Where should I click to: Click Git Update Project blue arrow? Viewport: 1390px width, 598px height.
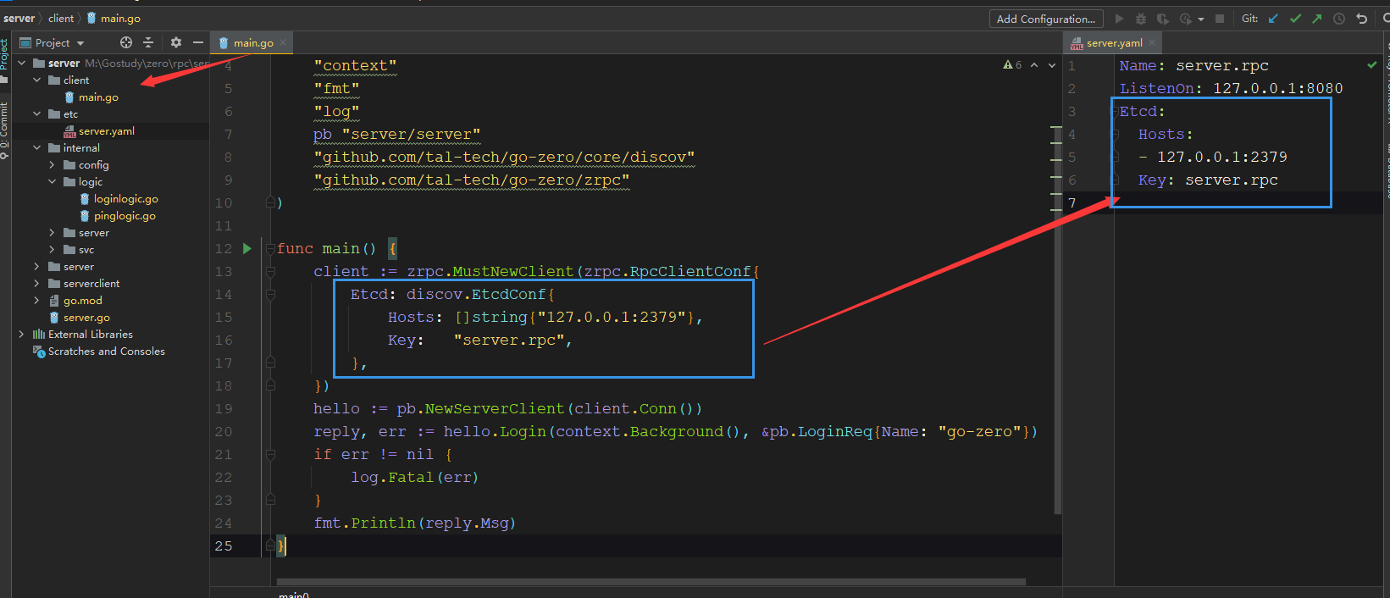(1273, 19)
